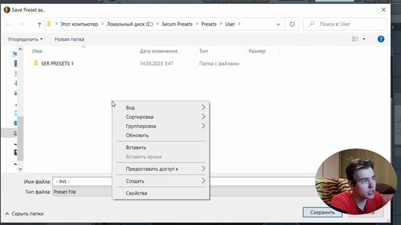401x225 pixels.
Task: Go up one folder level
Action: tap(39, 24)
